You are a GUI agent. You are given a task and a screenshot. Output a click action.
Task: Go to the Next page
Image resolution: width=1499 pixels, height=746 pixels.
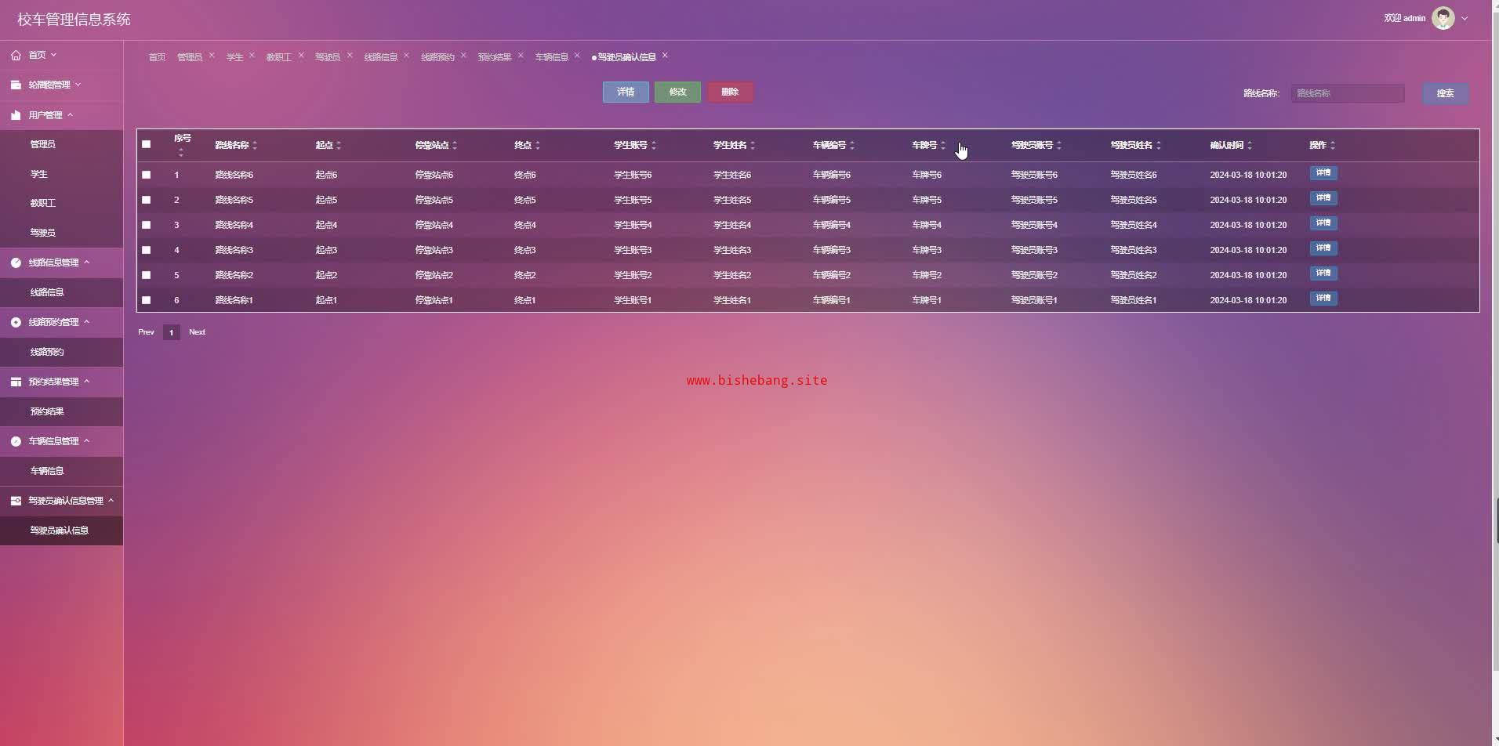click(197, 332)
